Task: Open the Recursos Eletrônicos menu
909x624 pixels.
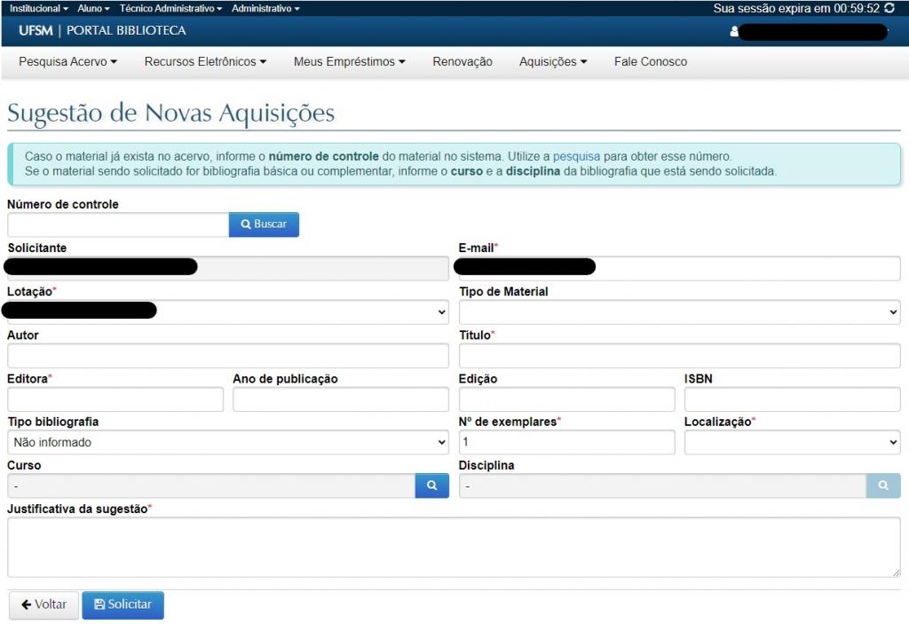Action: click(x=205, y=62)
